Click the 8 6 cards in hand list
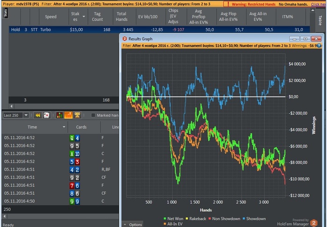This screenshot has height=227, width=327. click(x=75, y=193)
